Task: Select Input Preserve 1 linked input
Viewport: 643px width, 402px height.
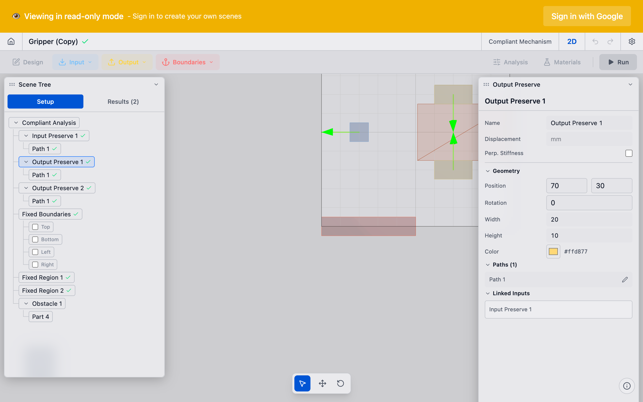Action: pos(558,310)
